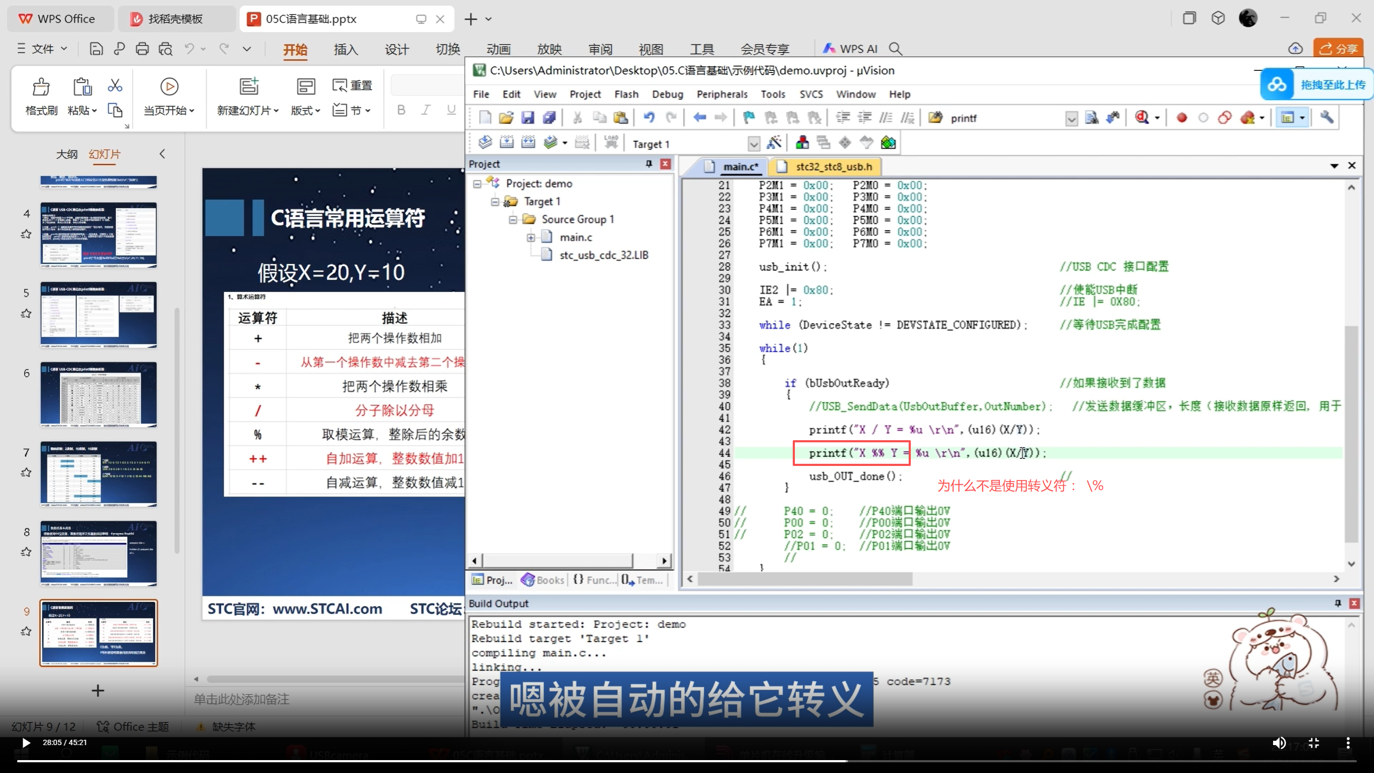The image size is (1374, 773).
Task: Toggle fullscreen exit on video player
Action: pos(1313,743)
